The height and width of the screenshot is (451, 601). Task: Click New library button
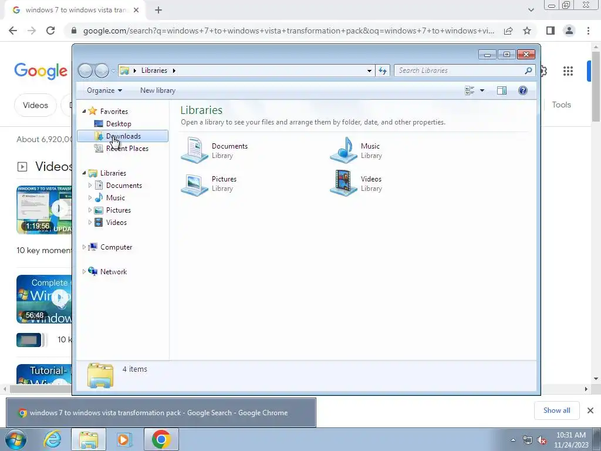coord(157,90)
